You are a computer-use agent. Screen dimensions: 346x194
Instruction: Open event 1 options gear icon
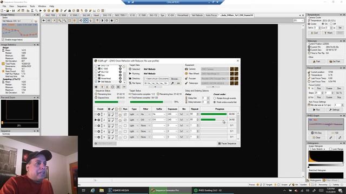(x=98, y=114)
